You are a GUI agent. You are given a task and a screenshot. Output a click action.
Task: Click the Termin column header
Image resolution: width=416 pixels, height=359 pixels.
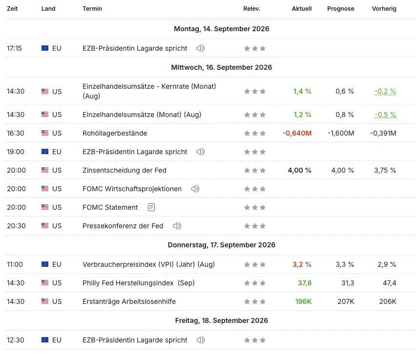92,9
